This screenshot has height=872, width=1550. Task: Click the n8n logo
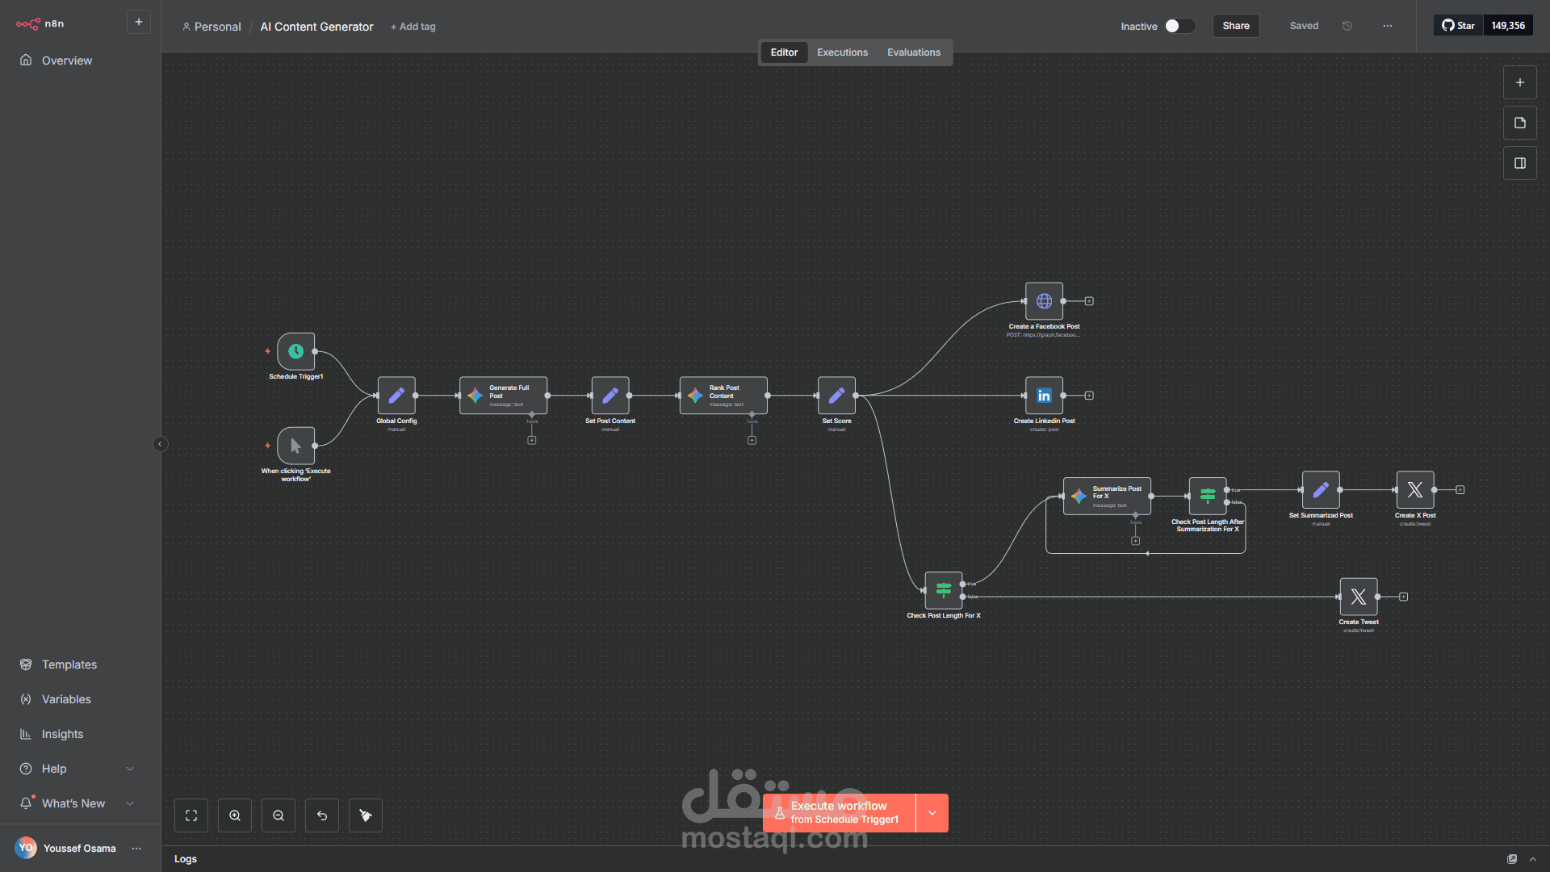click(40, 23)
